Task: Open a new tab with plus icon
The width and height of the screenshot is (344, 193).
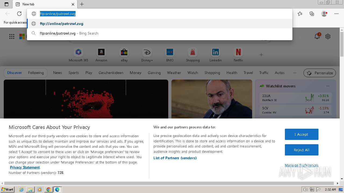Action: point(82,4)
